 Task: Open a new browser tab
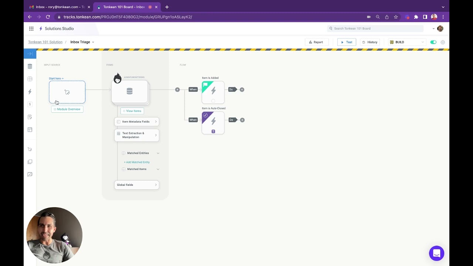(167, 7)
